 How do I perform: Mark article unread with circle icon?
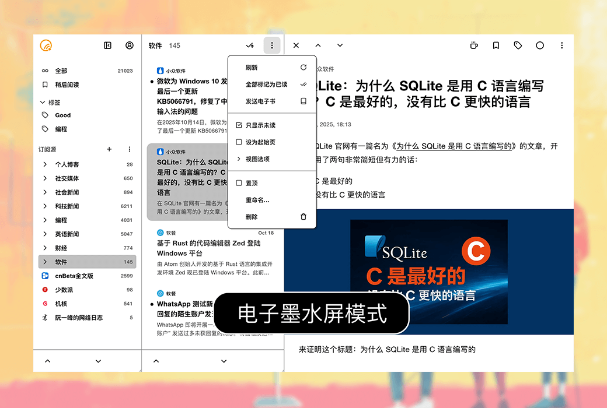(540, 45)
